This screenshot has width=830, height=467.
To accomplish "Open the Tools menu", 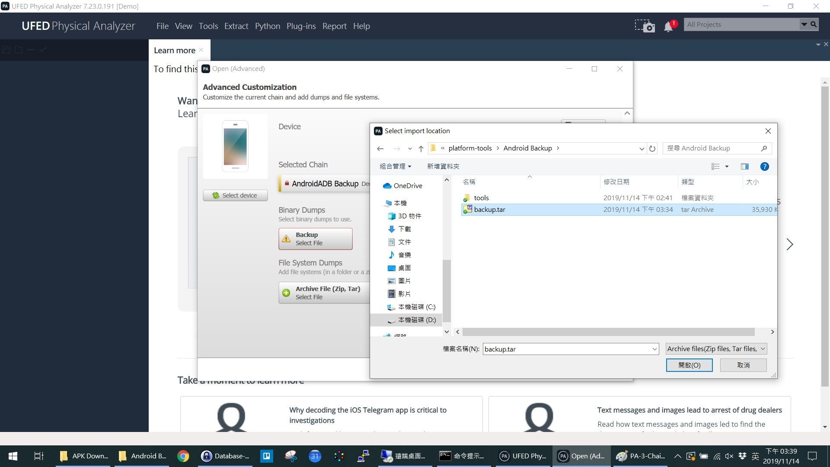I will coord(208,26).
